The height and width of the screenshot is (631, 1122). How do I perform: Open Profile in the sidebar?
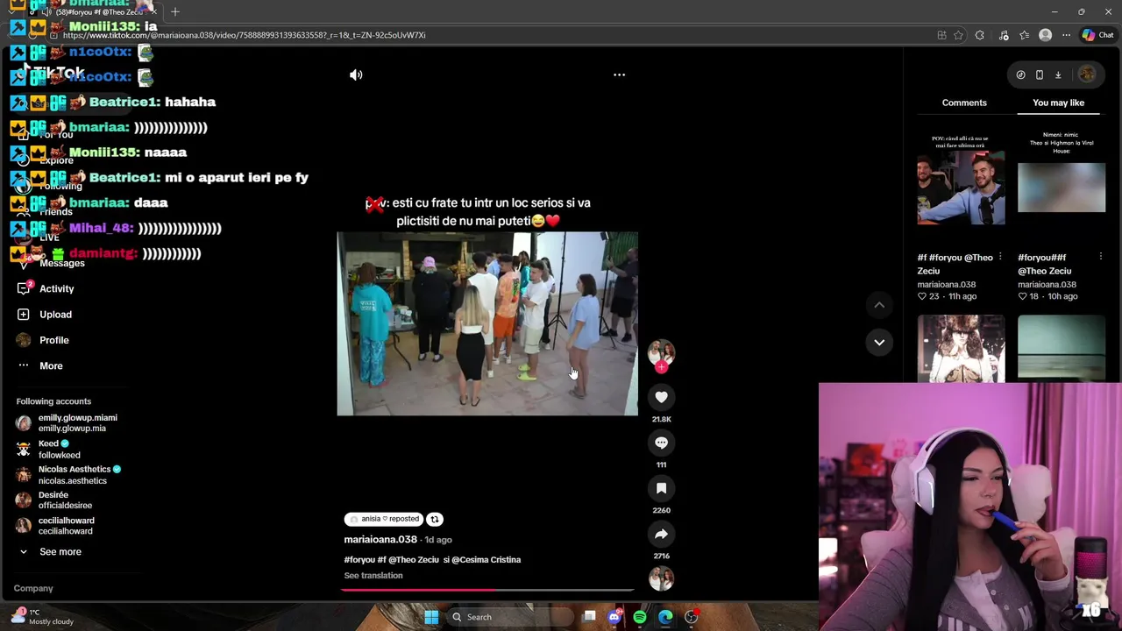(x=43, y=340)
